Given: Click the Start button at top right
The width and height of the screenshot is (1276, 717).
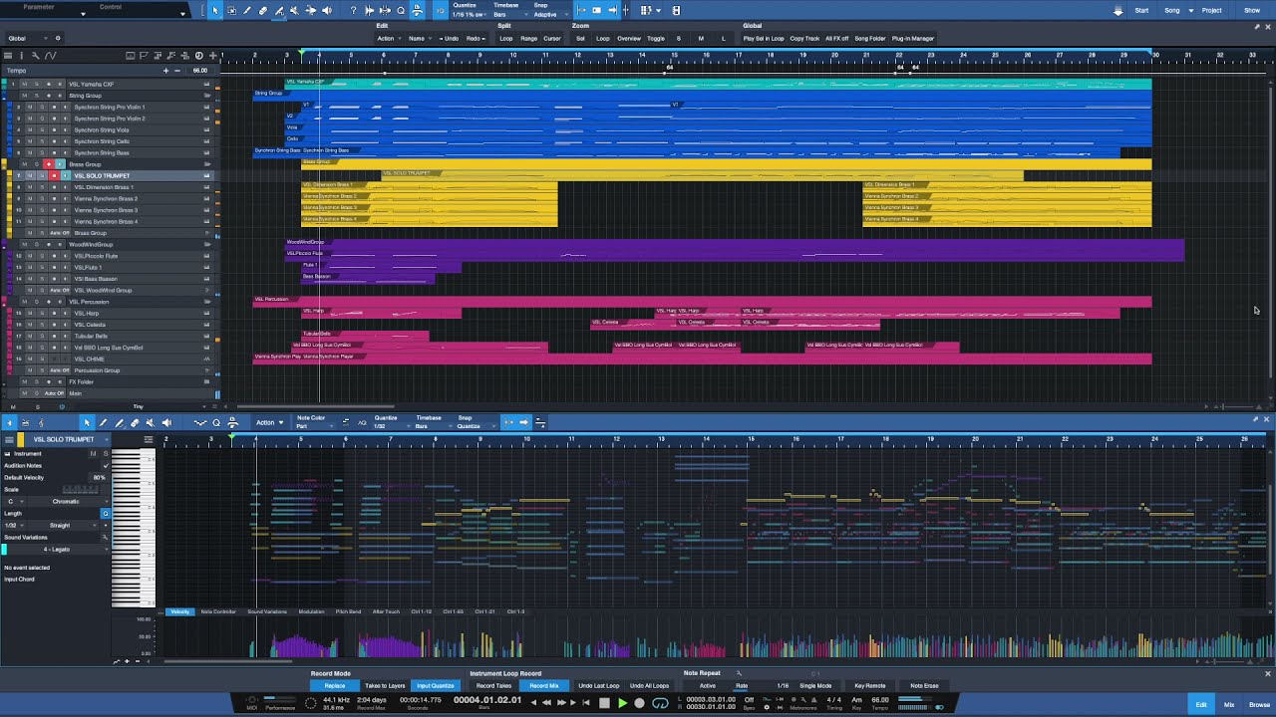Looking at the screenshot, I should 1141,10.
